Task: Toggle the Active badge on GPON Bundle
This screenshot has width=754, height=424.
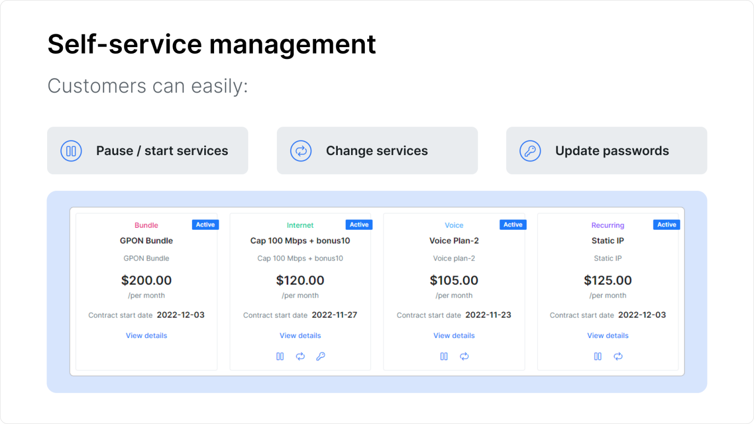Action: click(205, 224)
